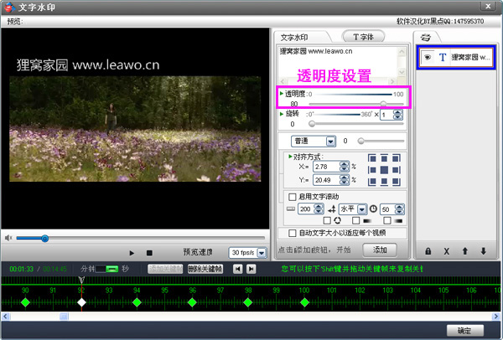Move layer down with the down arrow

483,250
